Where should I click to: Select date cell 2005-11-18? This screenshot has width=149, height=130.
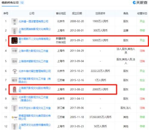(77, 117)
